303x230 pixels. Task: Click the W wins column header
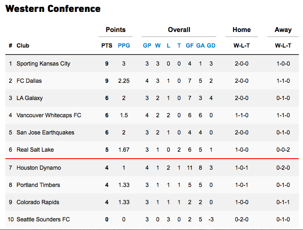coord(158,46)
